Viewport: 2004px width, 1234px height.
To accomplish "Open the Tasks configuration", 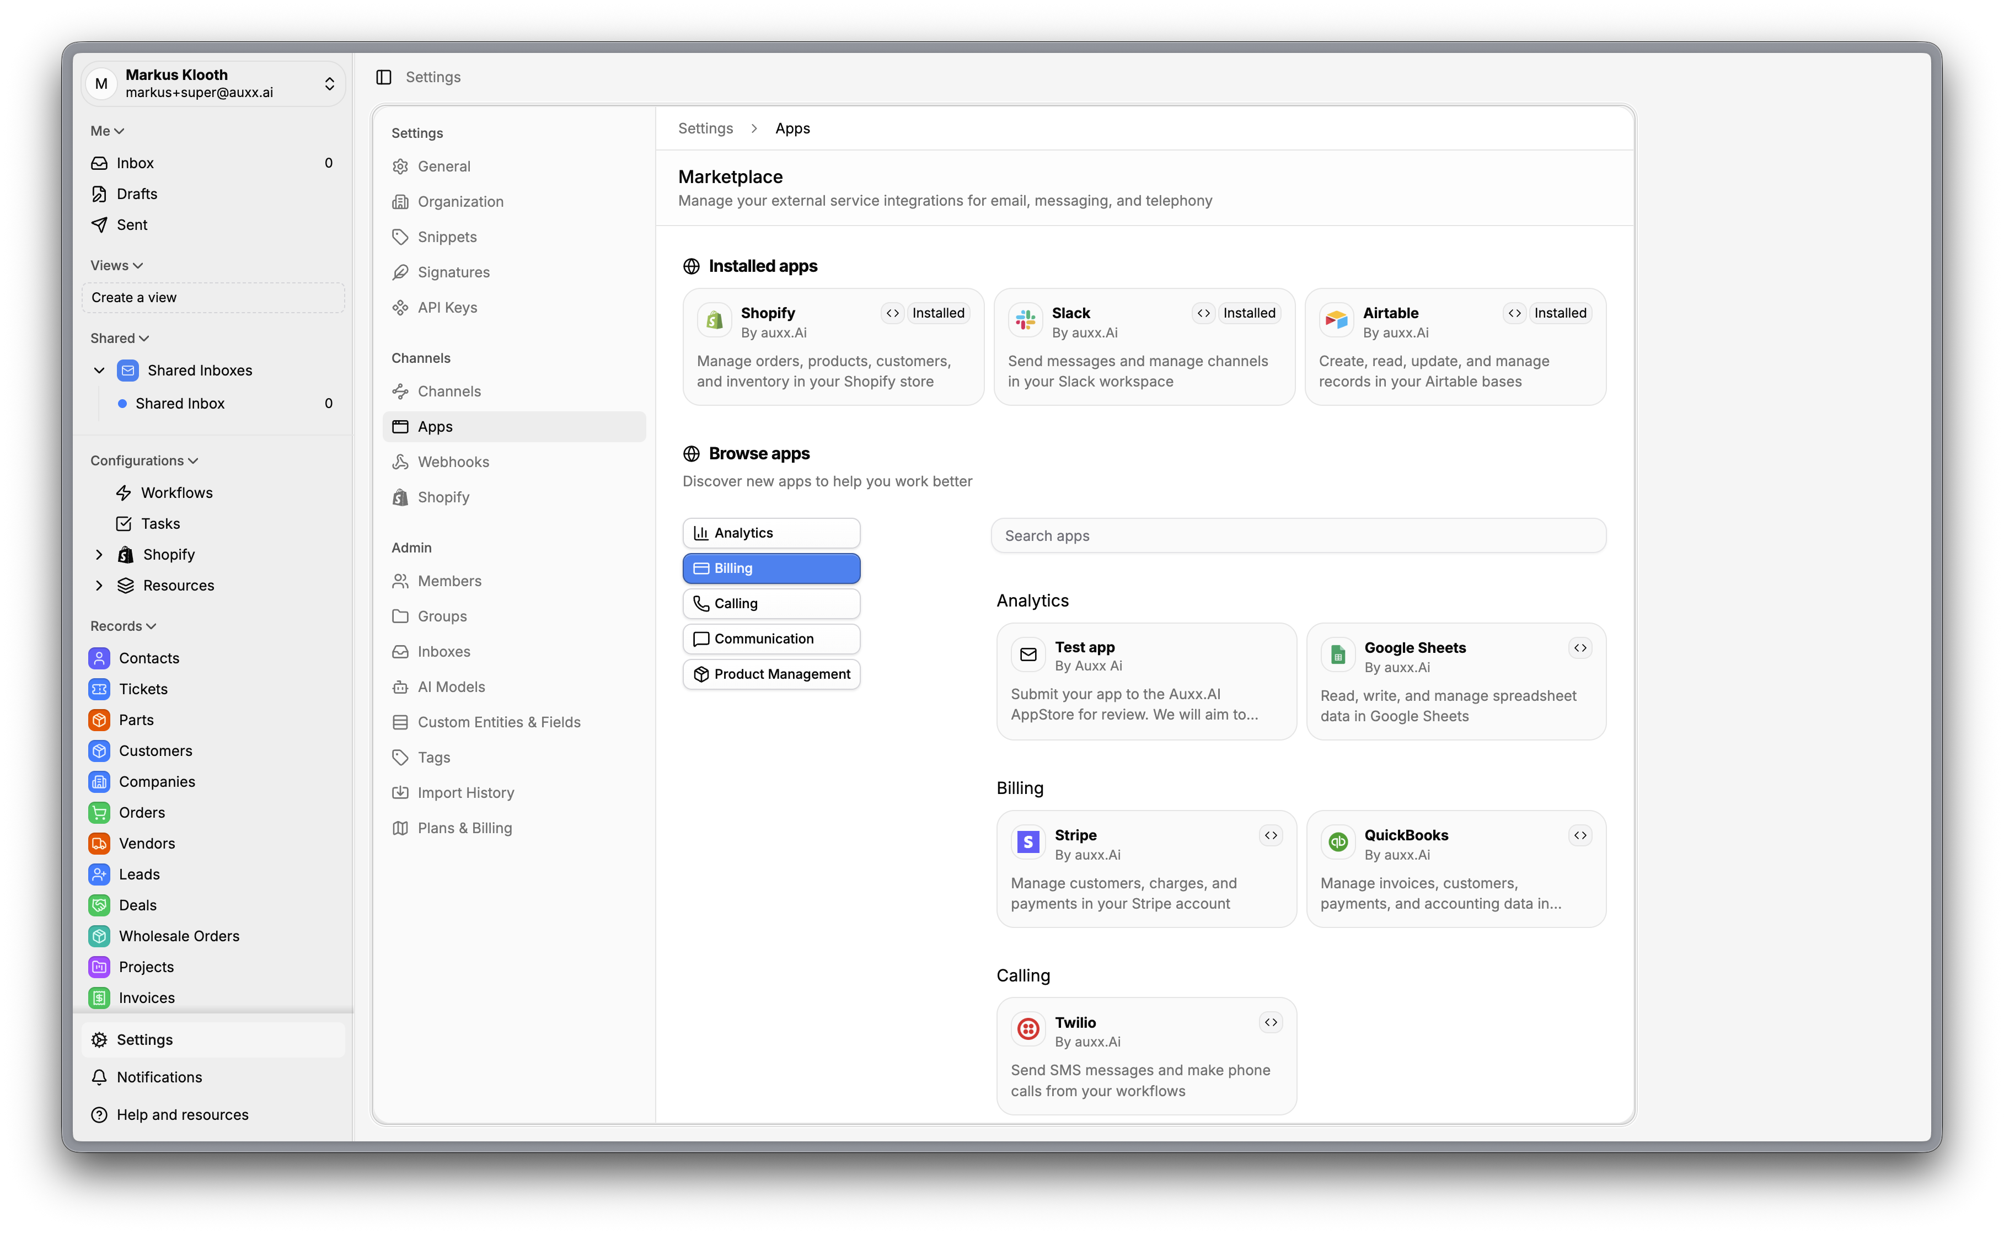I will [x=213, y=524].
